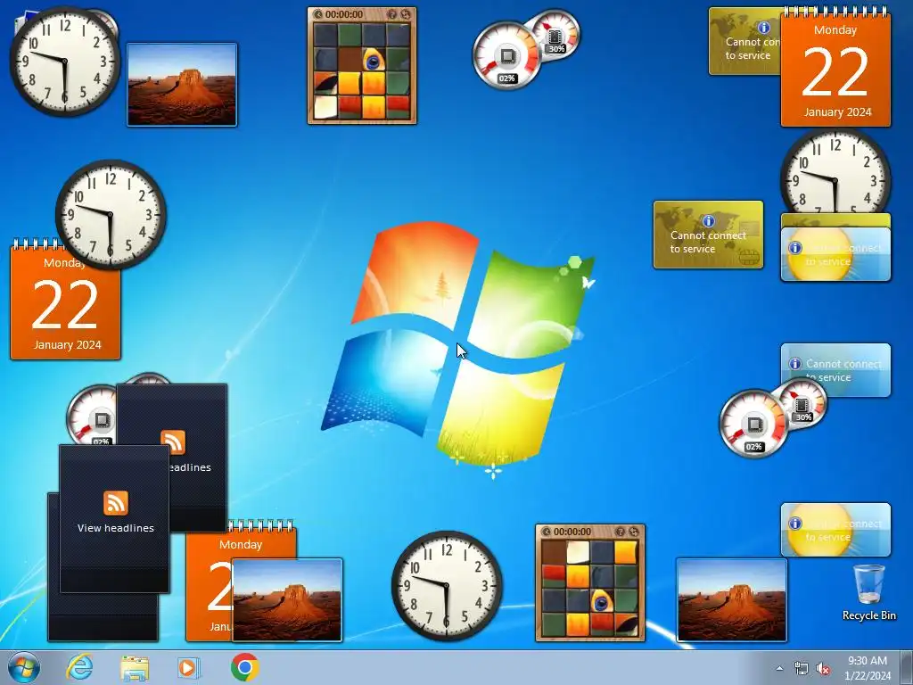Click the network status tray icon
Screen dimensions: 913x685
point(802,668)
